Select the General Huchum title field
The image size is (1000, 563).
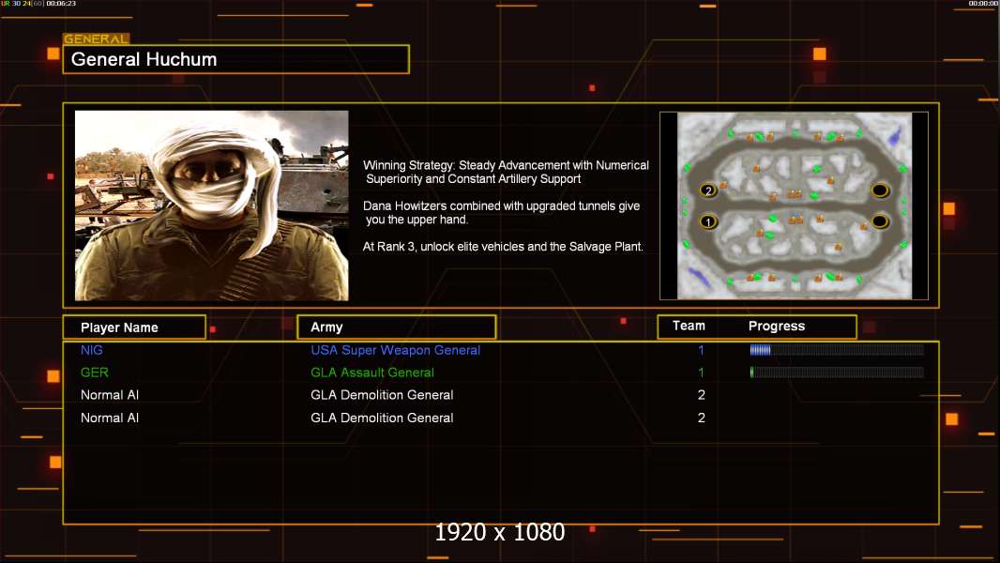tap(236, 59)
